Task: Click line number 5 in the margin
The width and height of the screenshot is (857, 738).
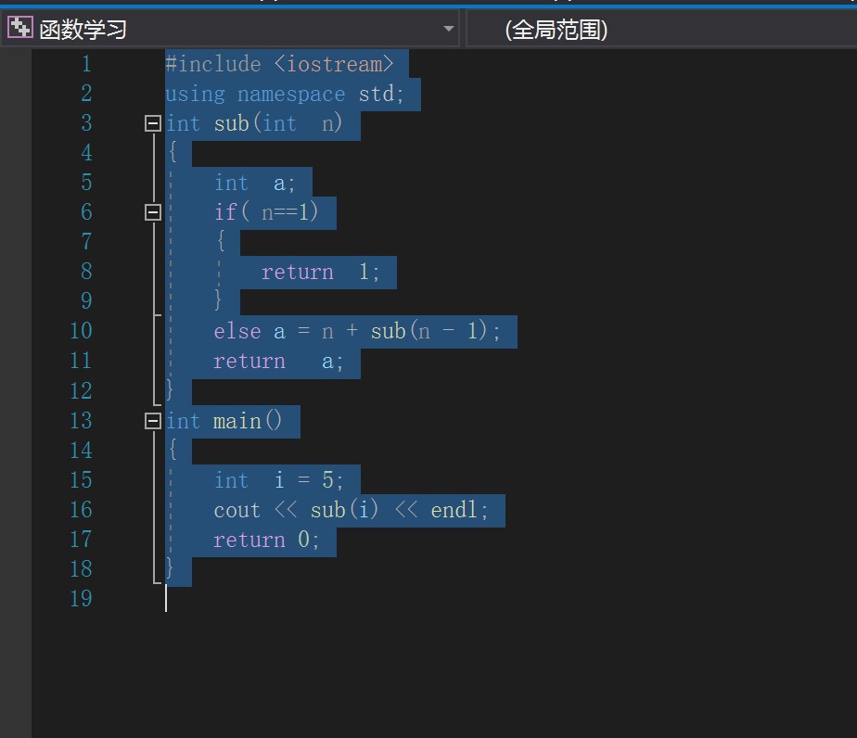Action: point(86,182)
